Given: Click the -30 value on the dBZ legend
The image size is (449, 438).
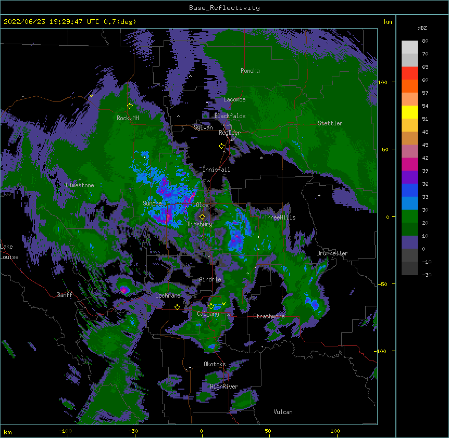Looking at the screenshot, I should (x=427, y=275).
